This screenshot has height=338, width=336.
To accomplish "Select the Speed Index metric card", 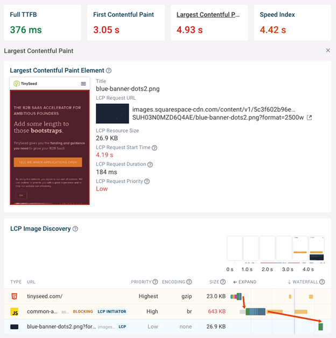I will [292, 23].
